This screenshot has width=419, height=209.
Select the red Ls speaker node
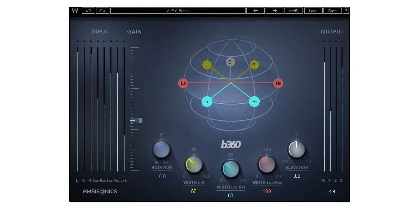[x=184, y=83]
